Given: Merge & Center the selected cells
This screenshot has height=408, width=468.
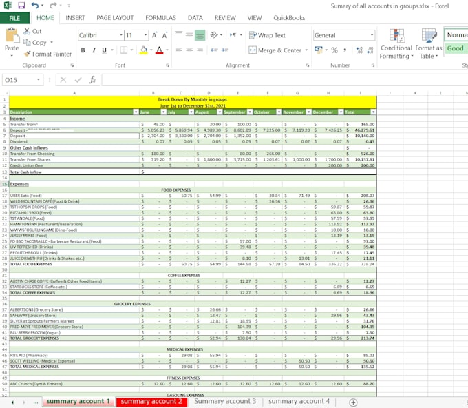Looking at the screenshot, I should pyautogui.click(x=275, y=50).
